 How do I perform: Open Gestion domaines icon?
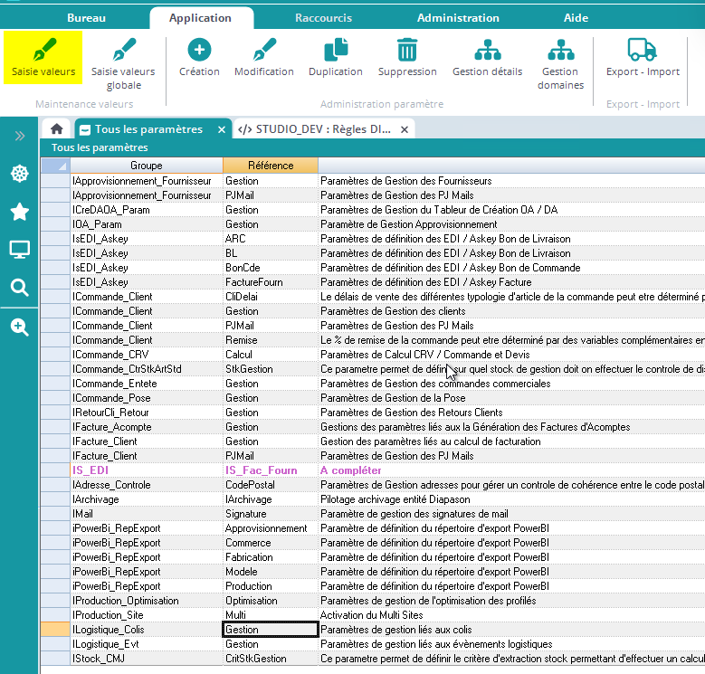(x=560, y=50)
